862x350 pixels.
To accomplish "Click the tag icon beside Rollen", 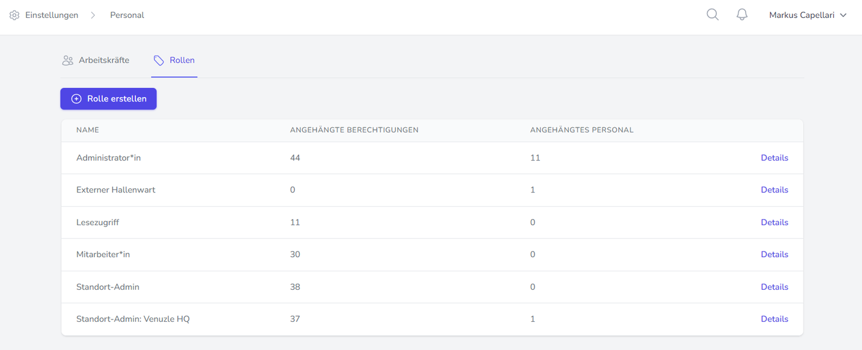I will (159, 60).
